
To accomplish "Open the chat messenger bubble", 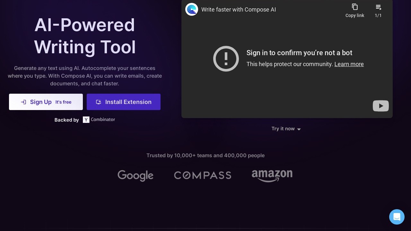I will (x=397, y=217).
